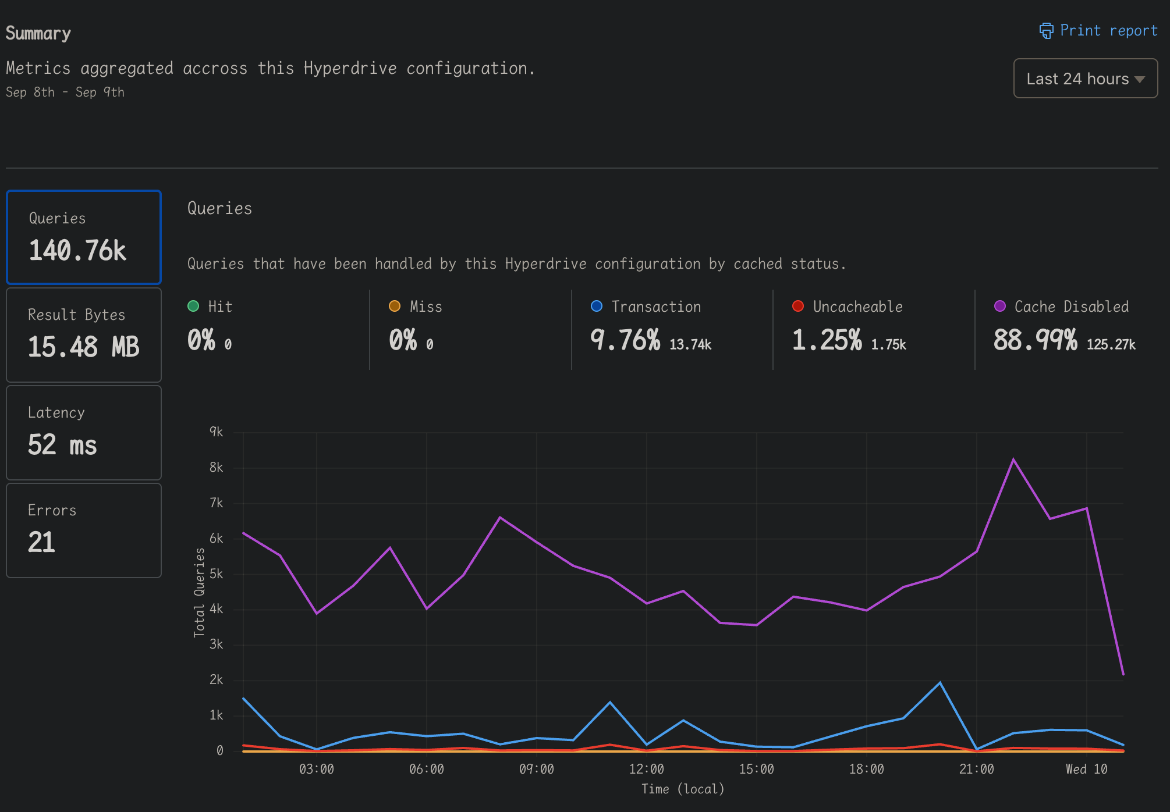Toggle the Transaction series label
1170x812 pixels.
[x=656, y=307]
